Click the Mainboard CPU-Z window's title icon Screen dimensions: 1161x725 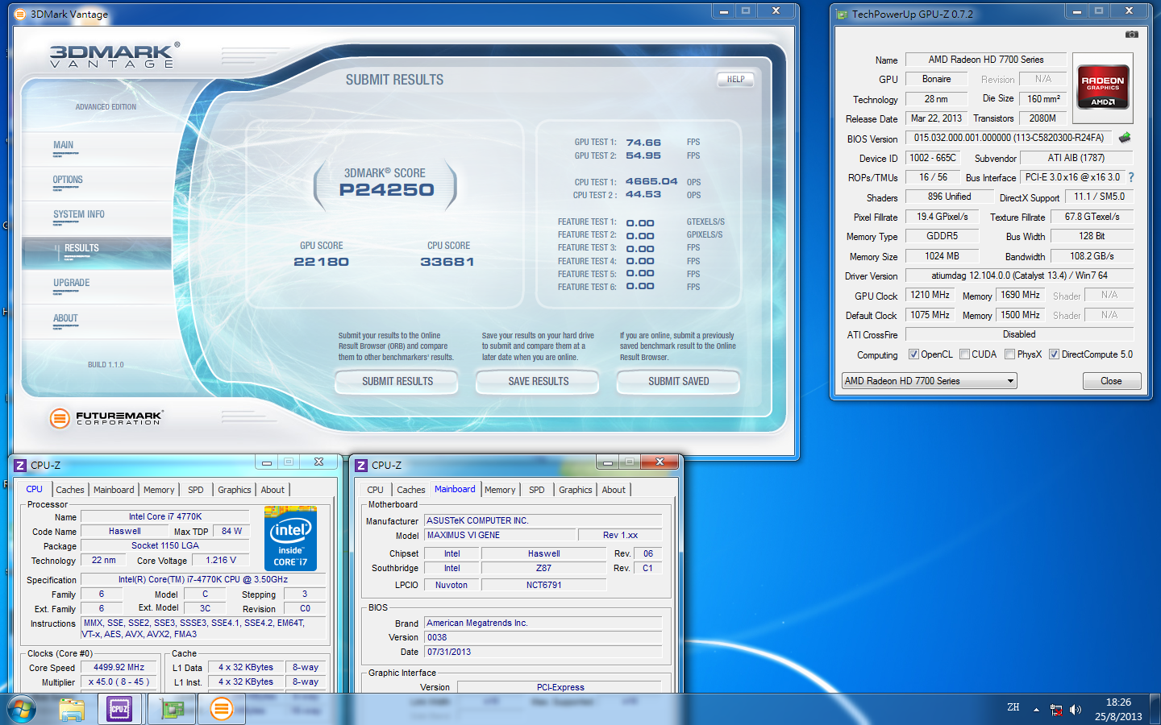pyautogui.click(x=361, y=465)
